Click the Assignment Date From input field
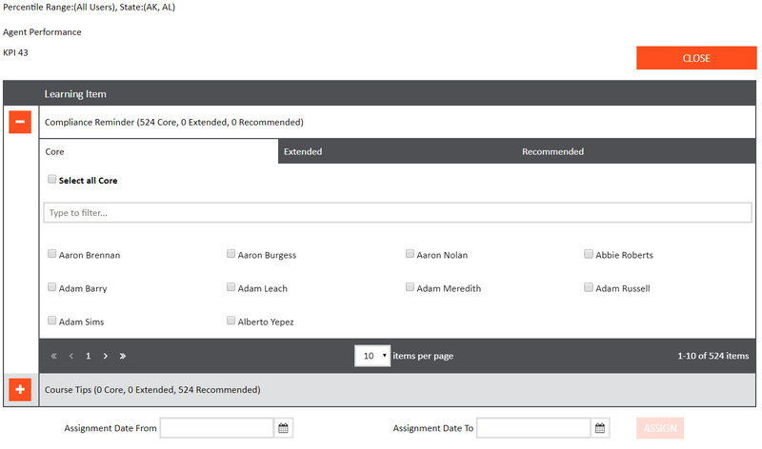Viewport: 762px width, 449px height. 217,428
